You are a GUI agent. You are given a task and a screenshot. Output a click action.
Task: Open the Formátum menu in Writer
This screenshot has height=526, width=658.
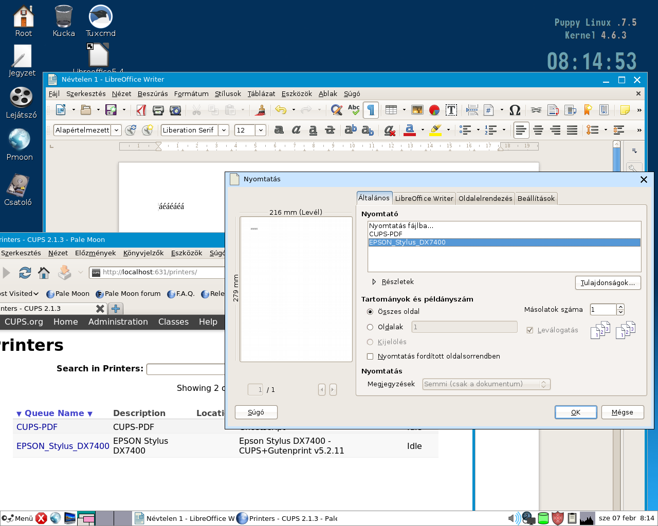pos(191,94)
